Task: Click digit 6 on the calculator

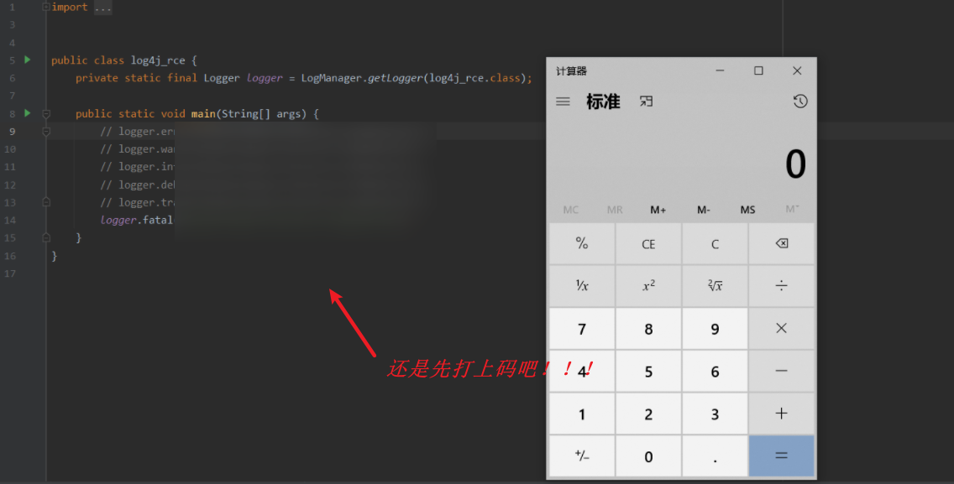Action: pyautogui.click(x=715, y=371)
